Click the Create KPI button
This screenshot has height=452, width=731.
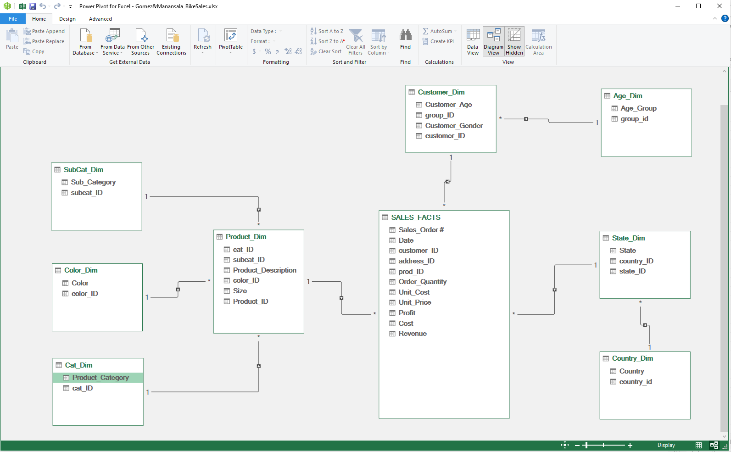[438, 41]
